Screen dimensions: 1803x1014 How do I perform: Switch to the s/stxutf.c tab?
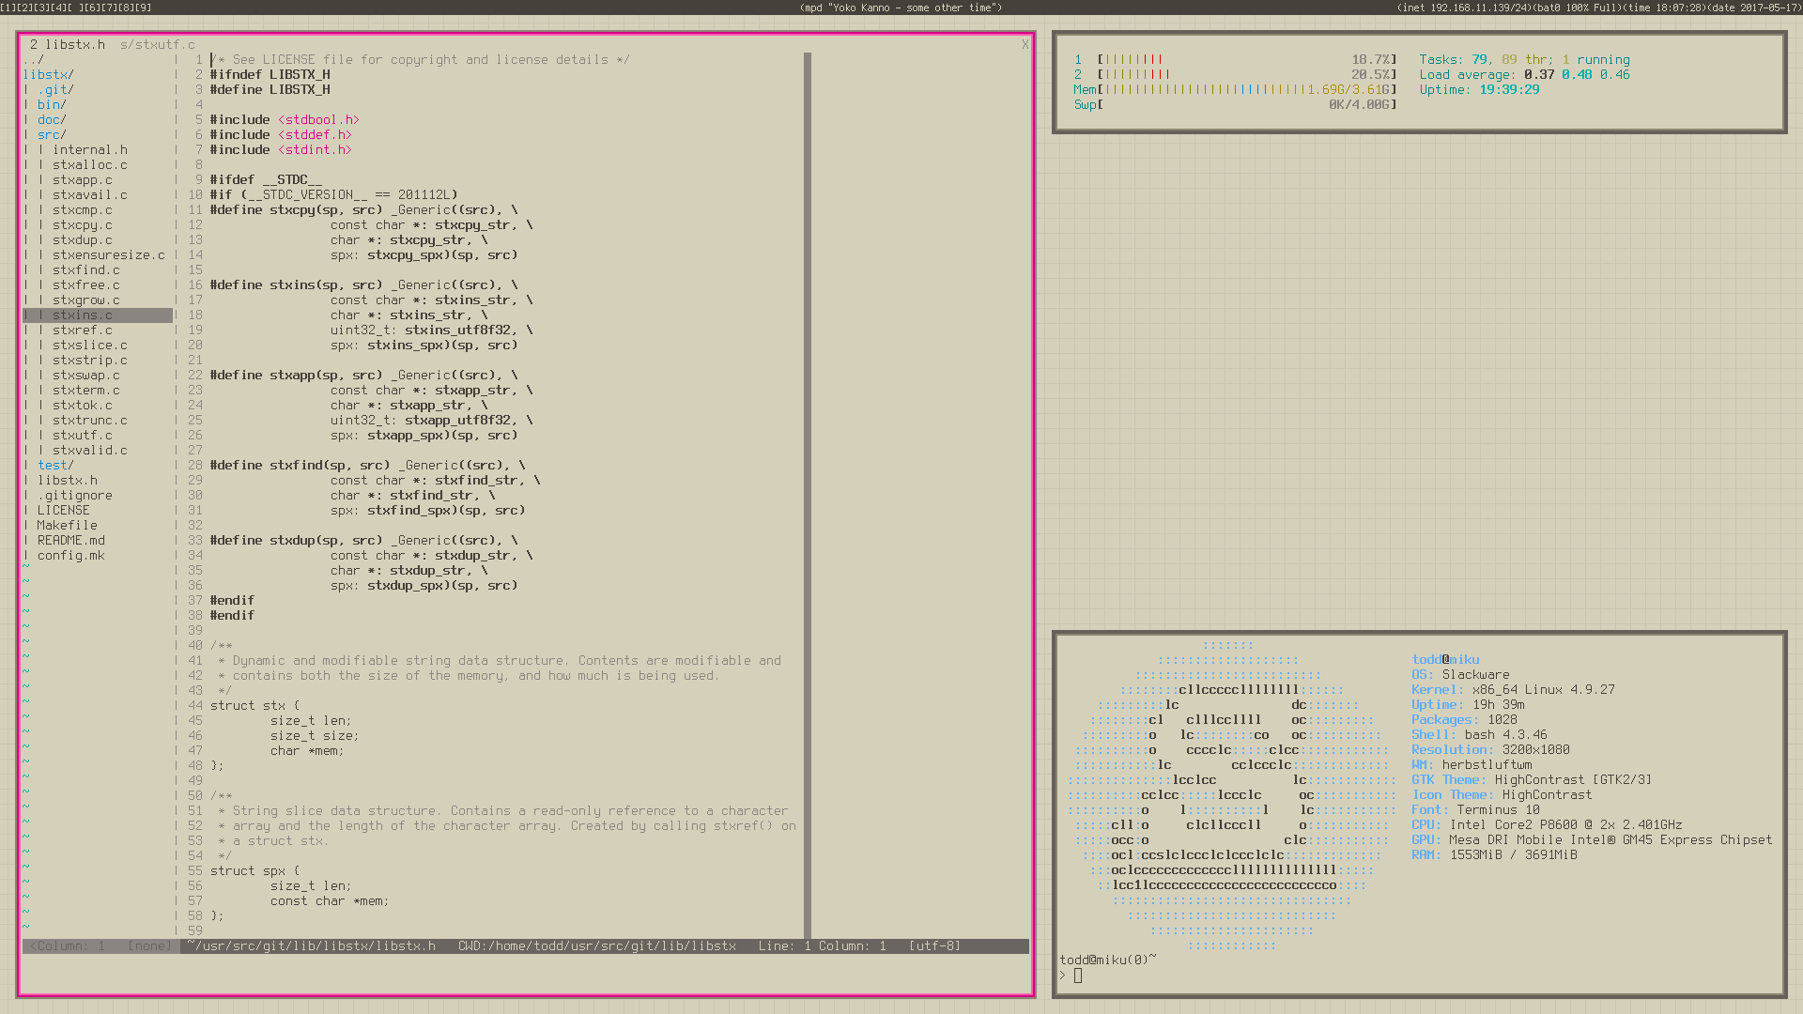157,44
